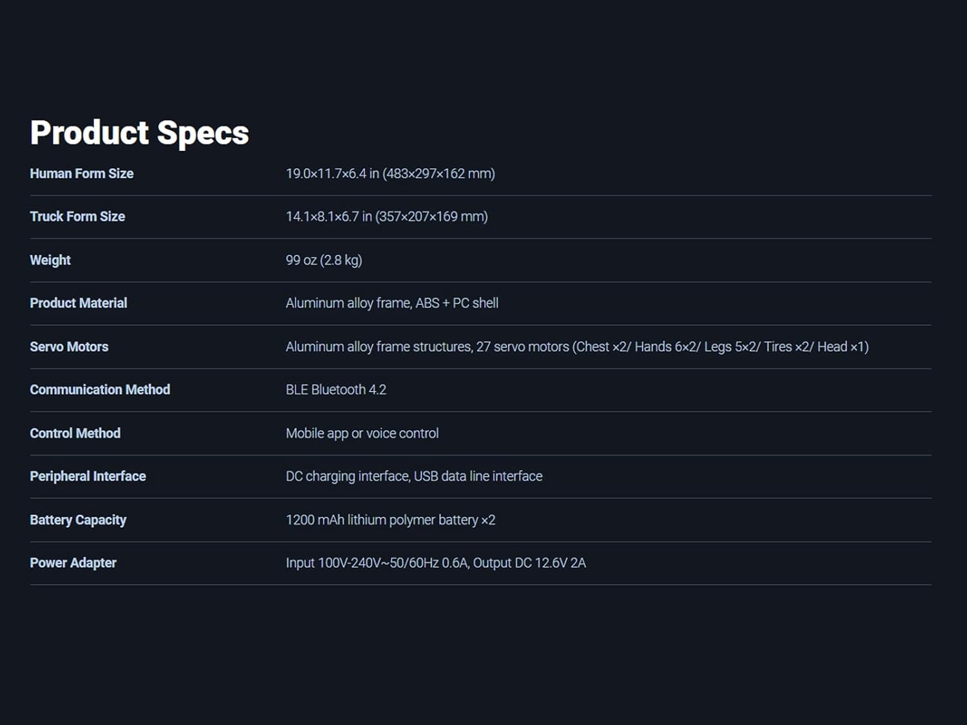The image size is (967, 725).
Task: Click the Product Material label
Action: click(x=79, y=303)
